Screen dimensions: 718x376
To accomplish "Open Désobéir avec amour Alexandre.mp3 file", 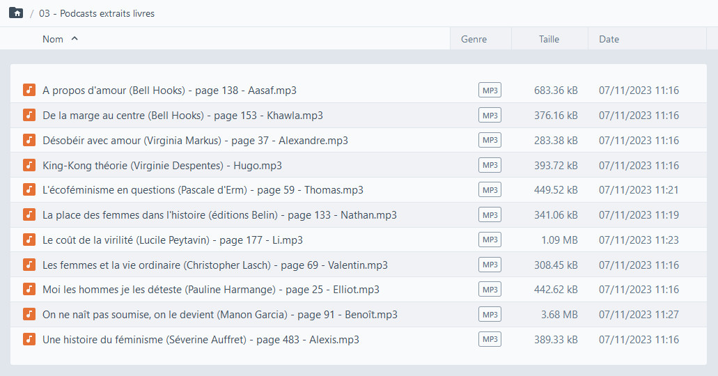I will pyautogui.click(x=195, y=140).
